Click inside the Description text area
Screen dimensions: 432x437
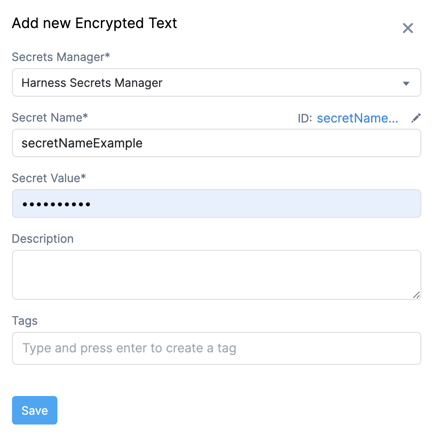click(x=217, y=275)
